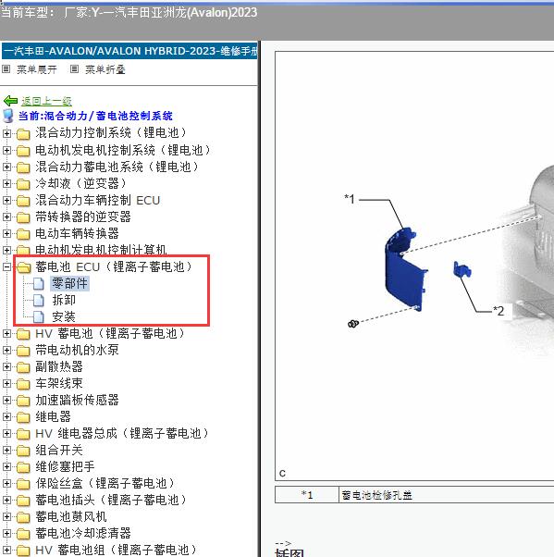Image resolution: width=554 pixels, height=557 pixels.
Task: Collapse the 蓄电池 ECU（锂离子蓄电池） node
Action: pyautogui.click(x=6, y=266)
